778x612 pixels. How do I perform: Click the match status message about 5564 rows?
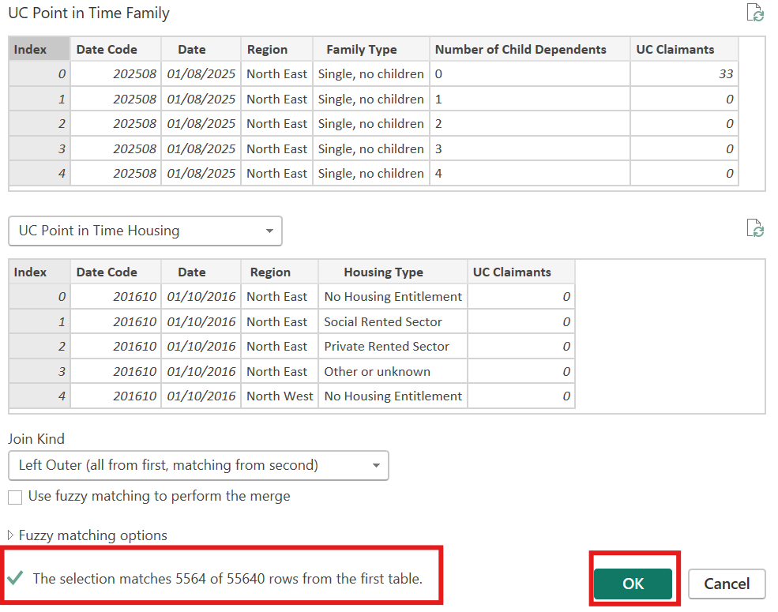pos(227,578)
